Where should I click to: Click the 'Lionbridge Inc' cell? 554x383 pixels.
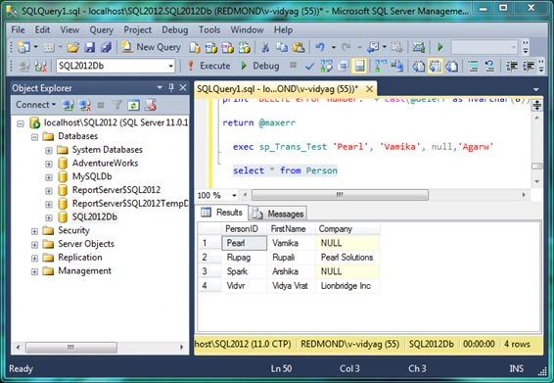[x=347, y=286]
